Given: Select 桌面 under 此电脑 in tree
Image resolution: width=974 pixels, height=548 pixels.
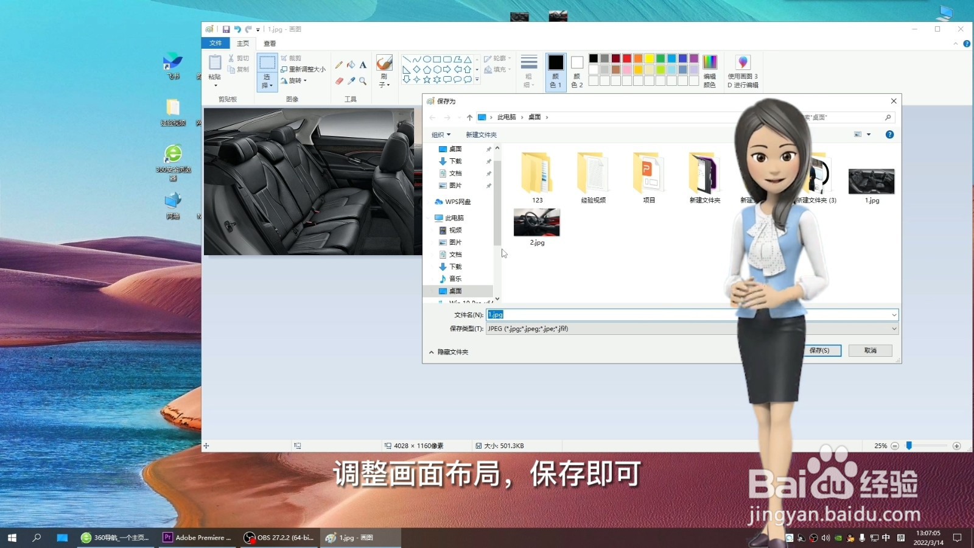Looking at the screenshot, I should pyautogui.click(x=455, y=291).
